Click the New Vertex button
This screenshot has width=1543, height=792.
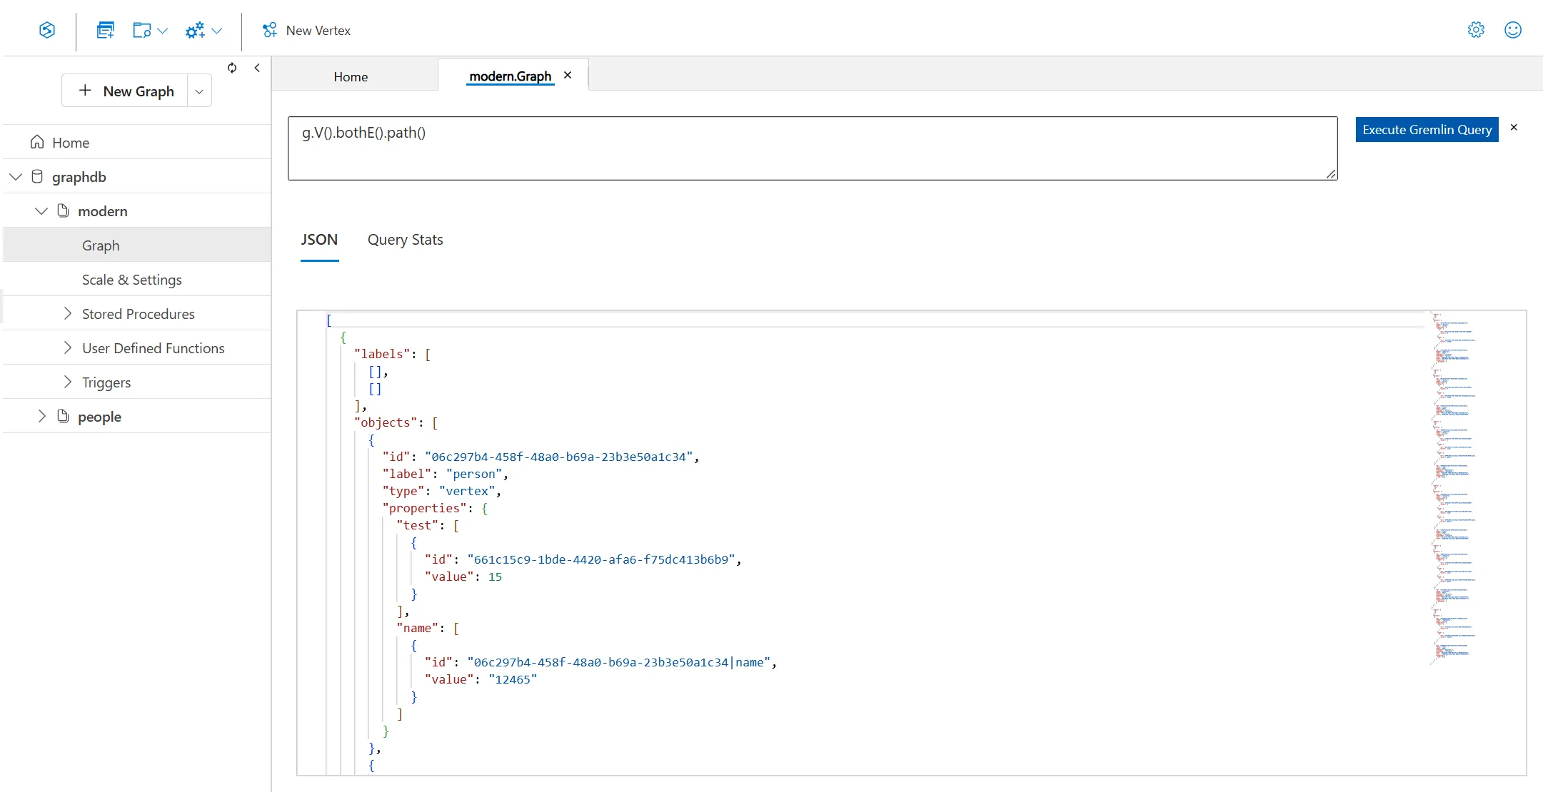[306, 31]
